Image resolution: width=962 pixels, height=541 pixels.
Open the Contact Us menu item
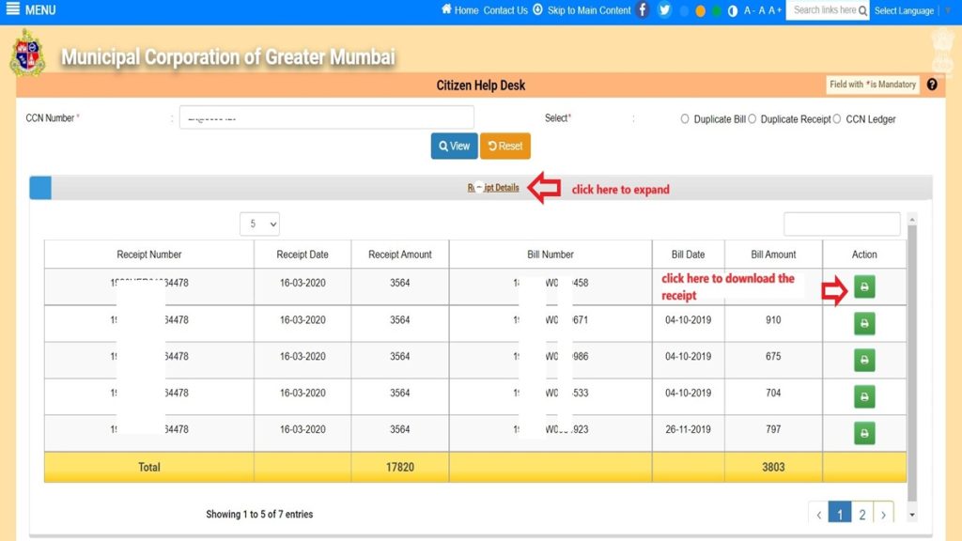pos(508,10)
